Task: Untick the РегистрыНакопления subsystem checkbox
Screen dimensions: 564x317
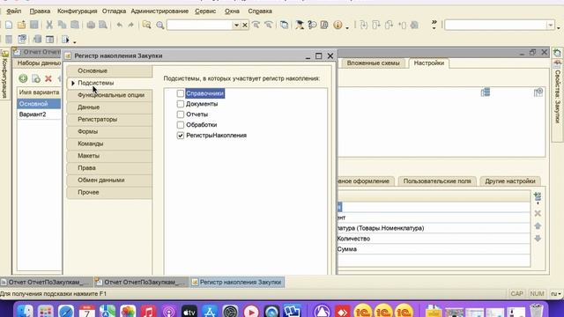Action: tap(181, 136)
